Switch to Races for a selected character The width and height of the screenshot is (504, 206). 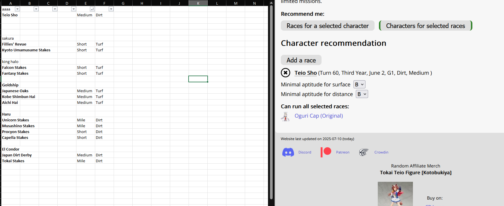coord(327,26)
